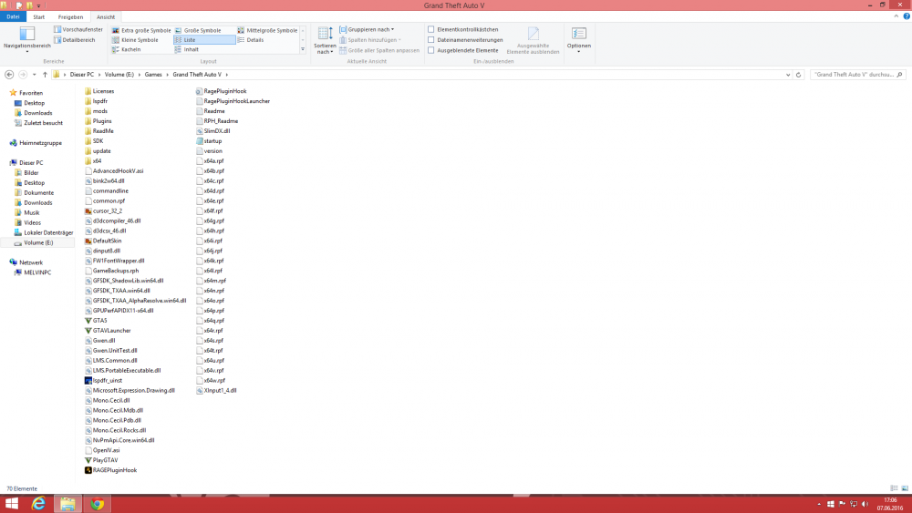Click Volume (E:) breadcrumb in address bar
This screenshot has width=912, height=513.
tap(119, 75)
